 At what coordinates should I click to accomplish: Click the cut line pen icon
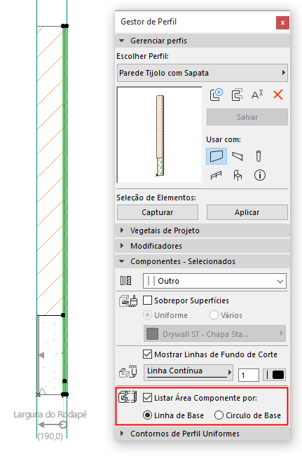pos(128,372)
